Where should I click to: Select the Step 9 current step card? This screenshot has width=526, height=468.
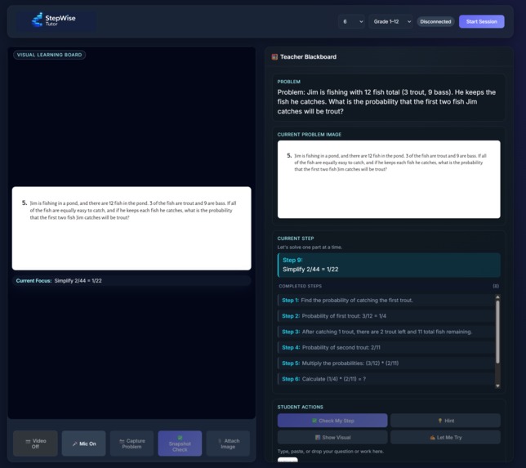(389, 265)
